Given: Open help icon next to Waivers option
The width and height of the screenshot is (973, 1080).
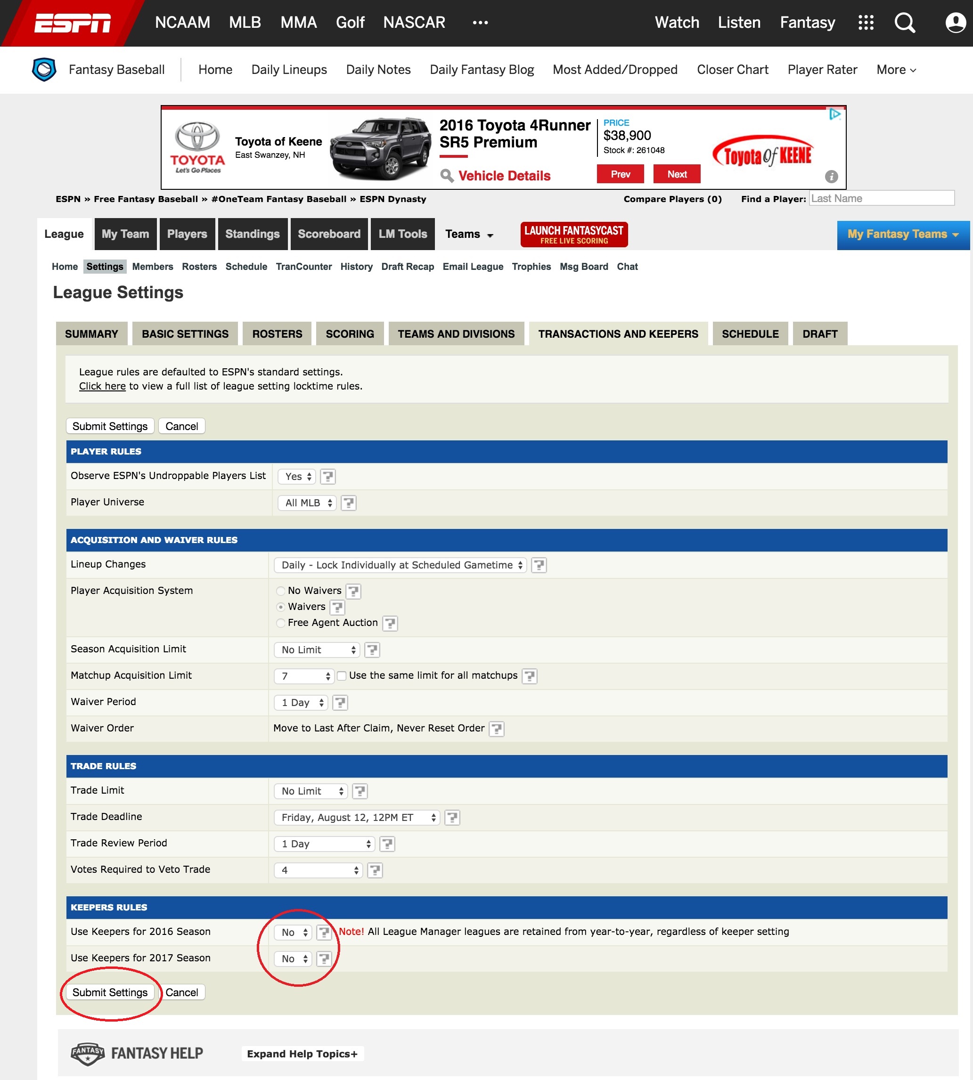Looking at the screenshot, I should coord(337,607).
